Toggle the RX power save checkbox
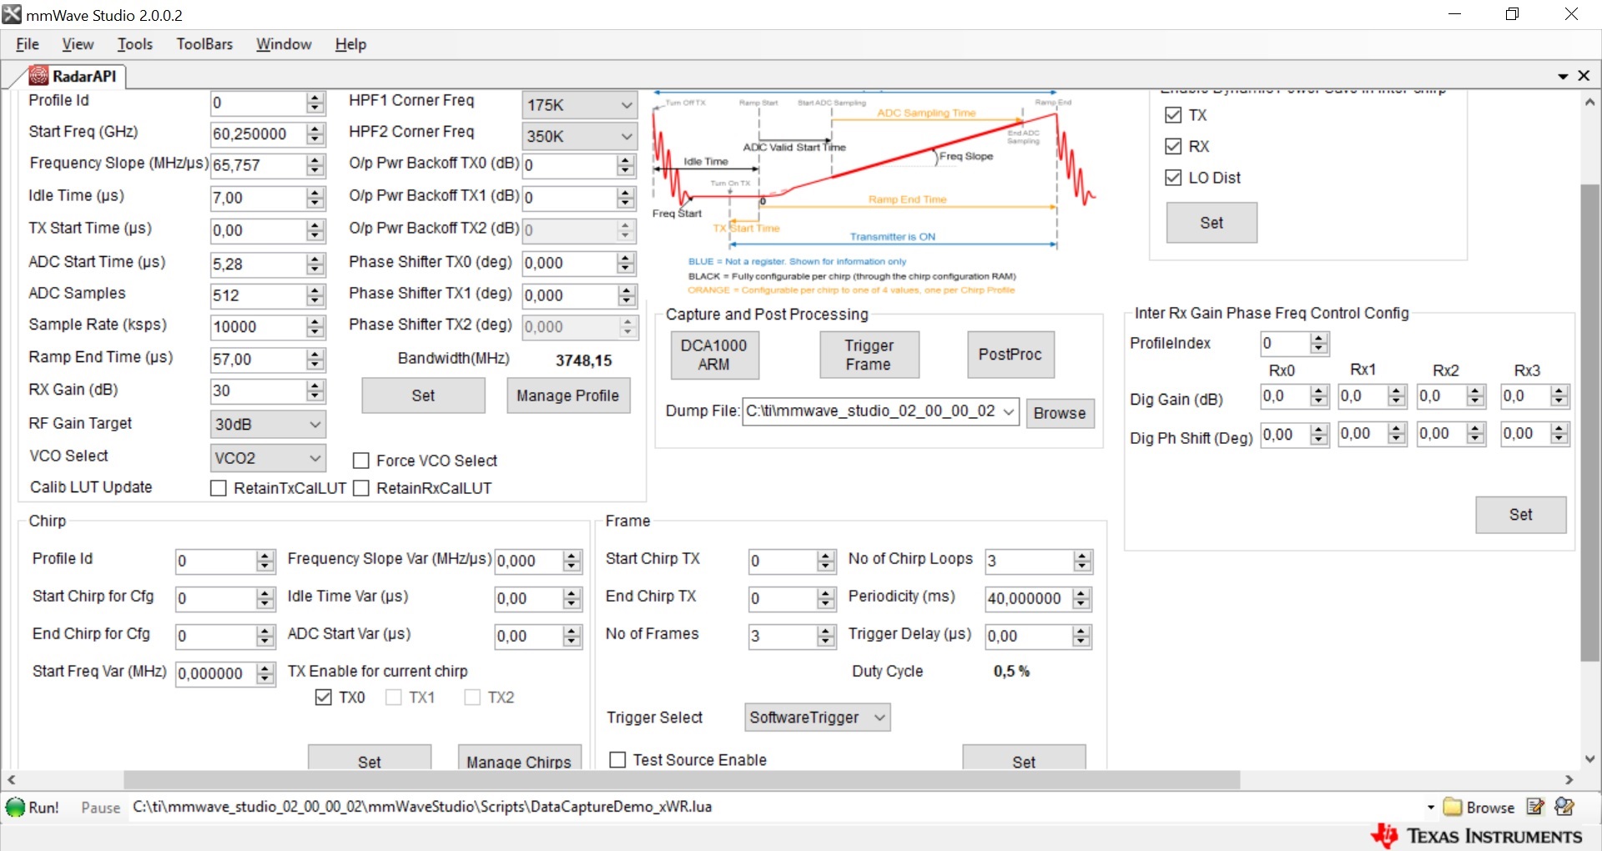Screen dimensions: 1602x851 click(x=1173, y=147)
